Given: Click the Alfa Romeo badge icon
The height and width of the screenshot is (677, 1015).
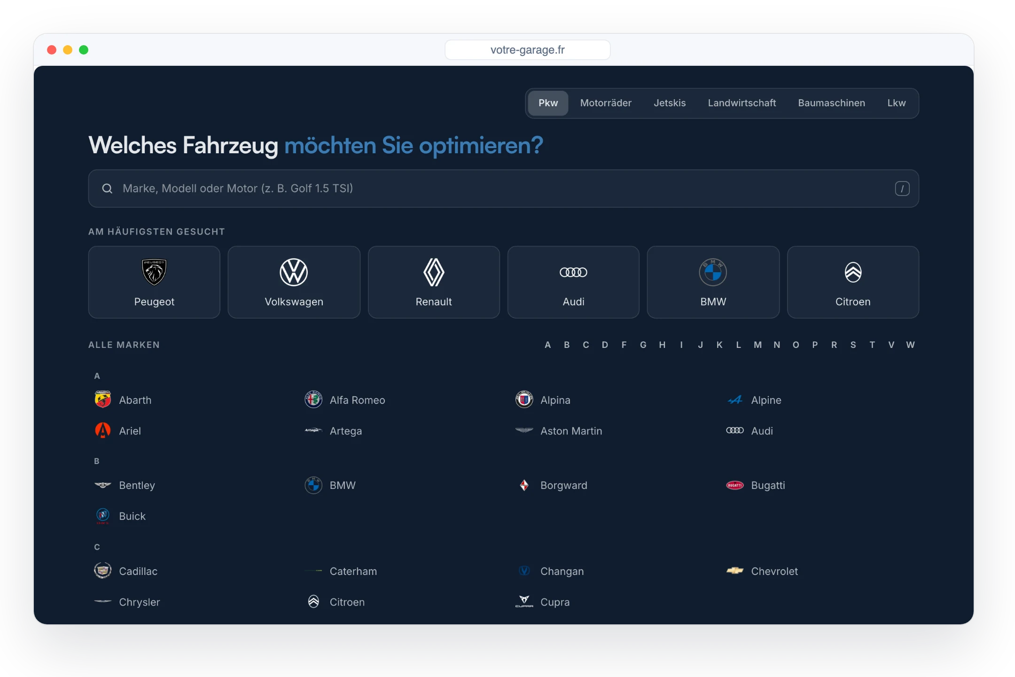Looking at the screenshot, I should point(313,400).
